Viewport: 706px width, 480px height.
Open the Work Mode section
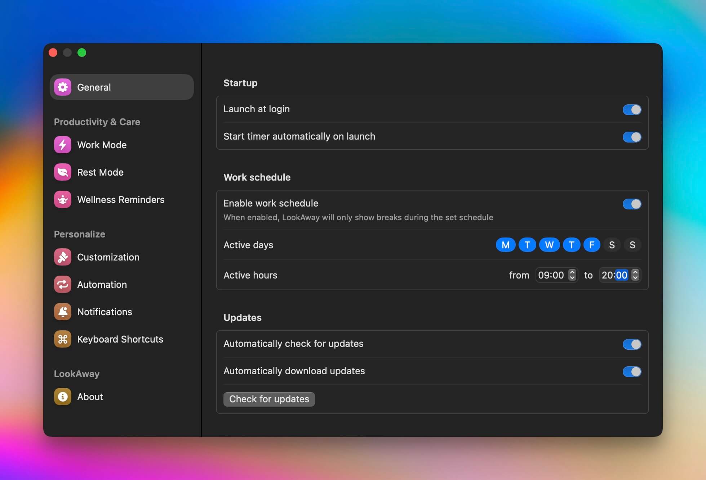[x=122, y=145]
